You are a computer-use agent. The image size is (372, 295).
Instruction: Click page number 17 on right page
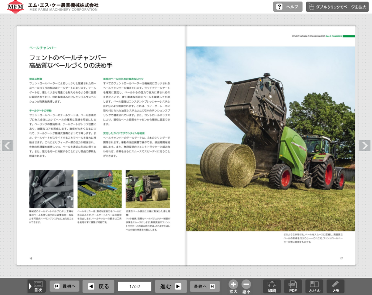[341, 258]
